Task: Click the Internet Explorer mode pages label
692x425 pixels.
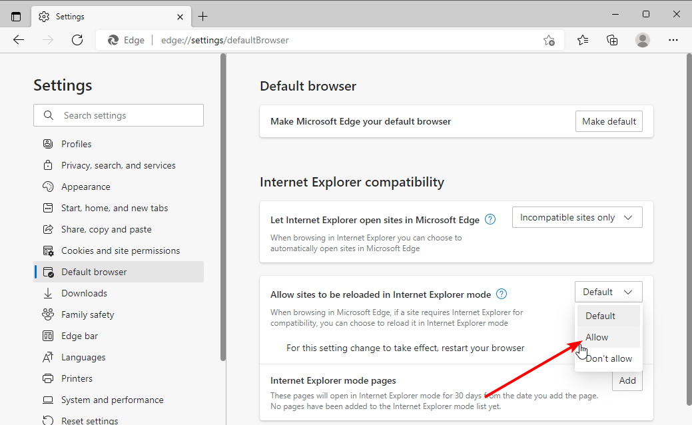Action: 333,380
